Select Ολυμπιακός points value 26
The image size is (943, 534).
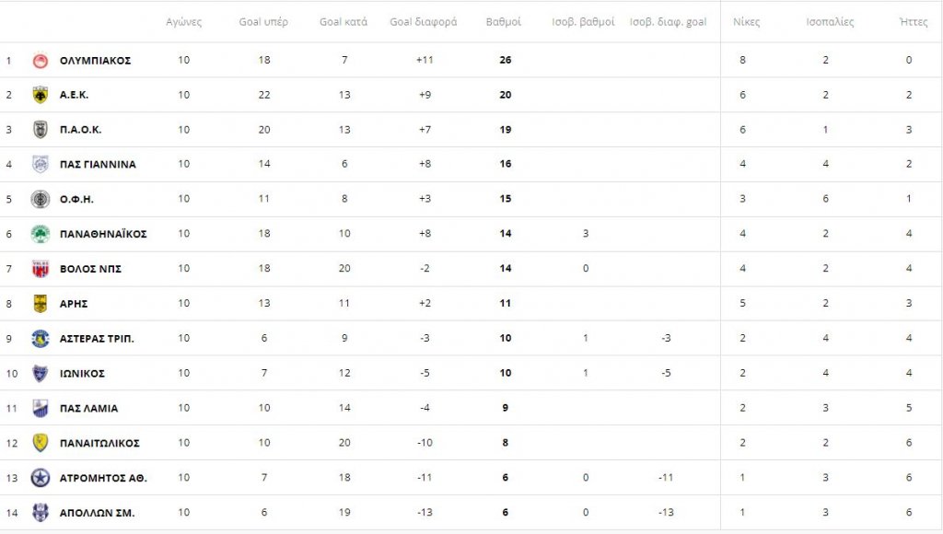click(506, 60)
